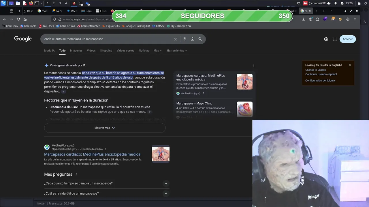
Task: Switch to the Modo IA tab
Action: click(x=49, y=51)
